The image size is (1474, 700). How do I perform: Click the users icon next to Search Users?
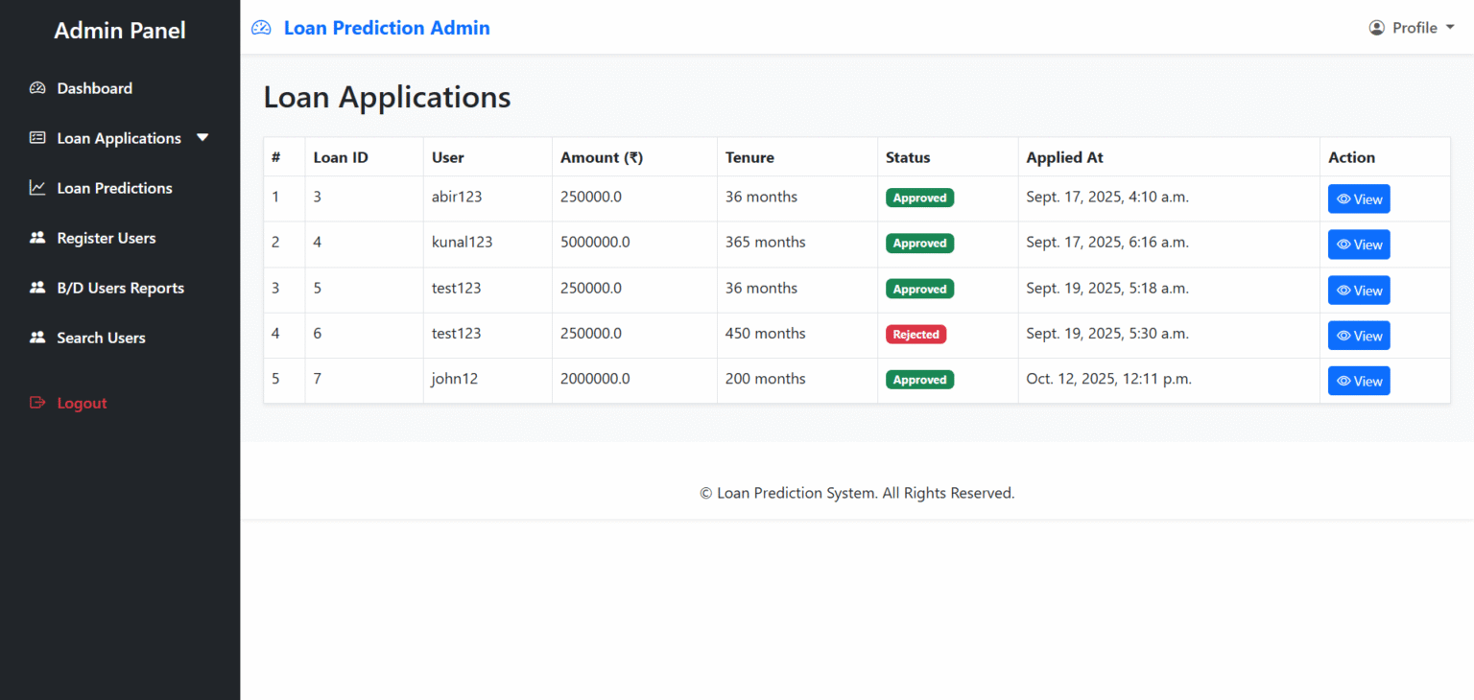36,337
